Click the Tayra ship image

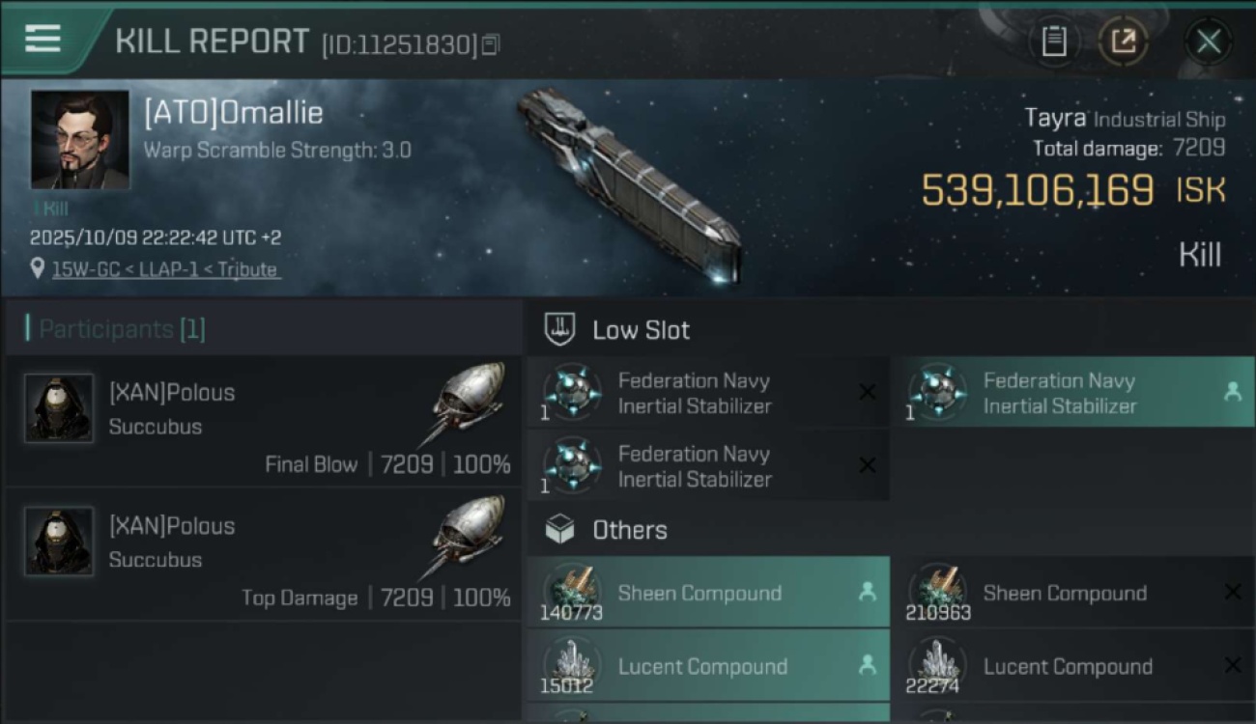coord(630,183)
